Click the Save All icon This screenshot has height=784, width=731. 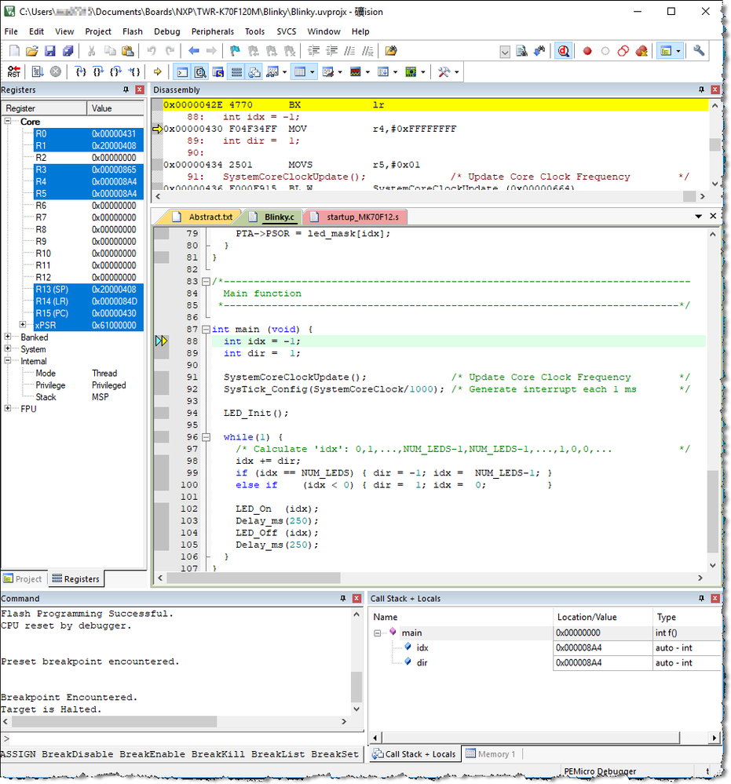pyautogui.click(x=68, y=51)
